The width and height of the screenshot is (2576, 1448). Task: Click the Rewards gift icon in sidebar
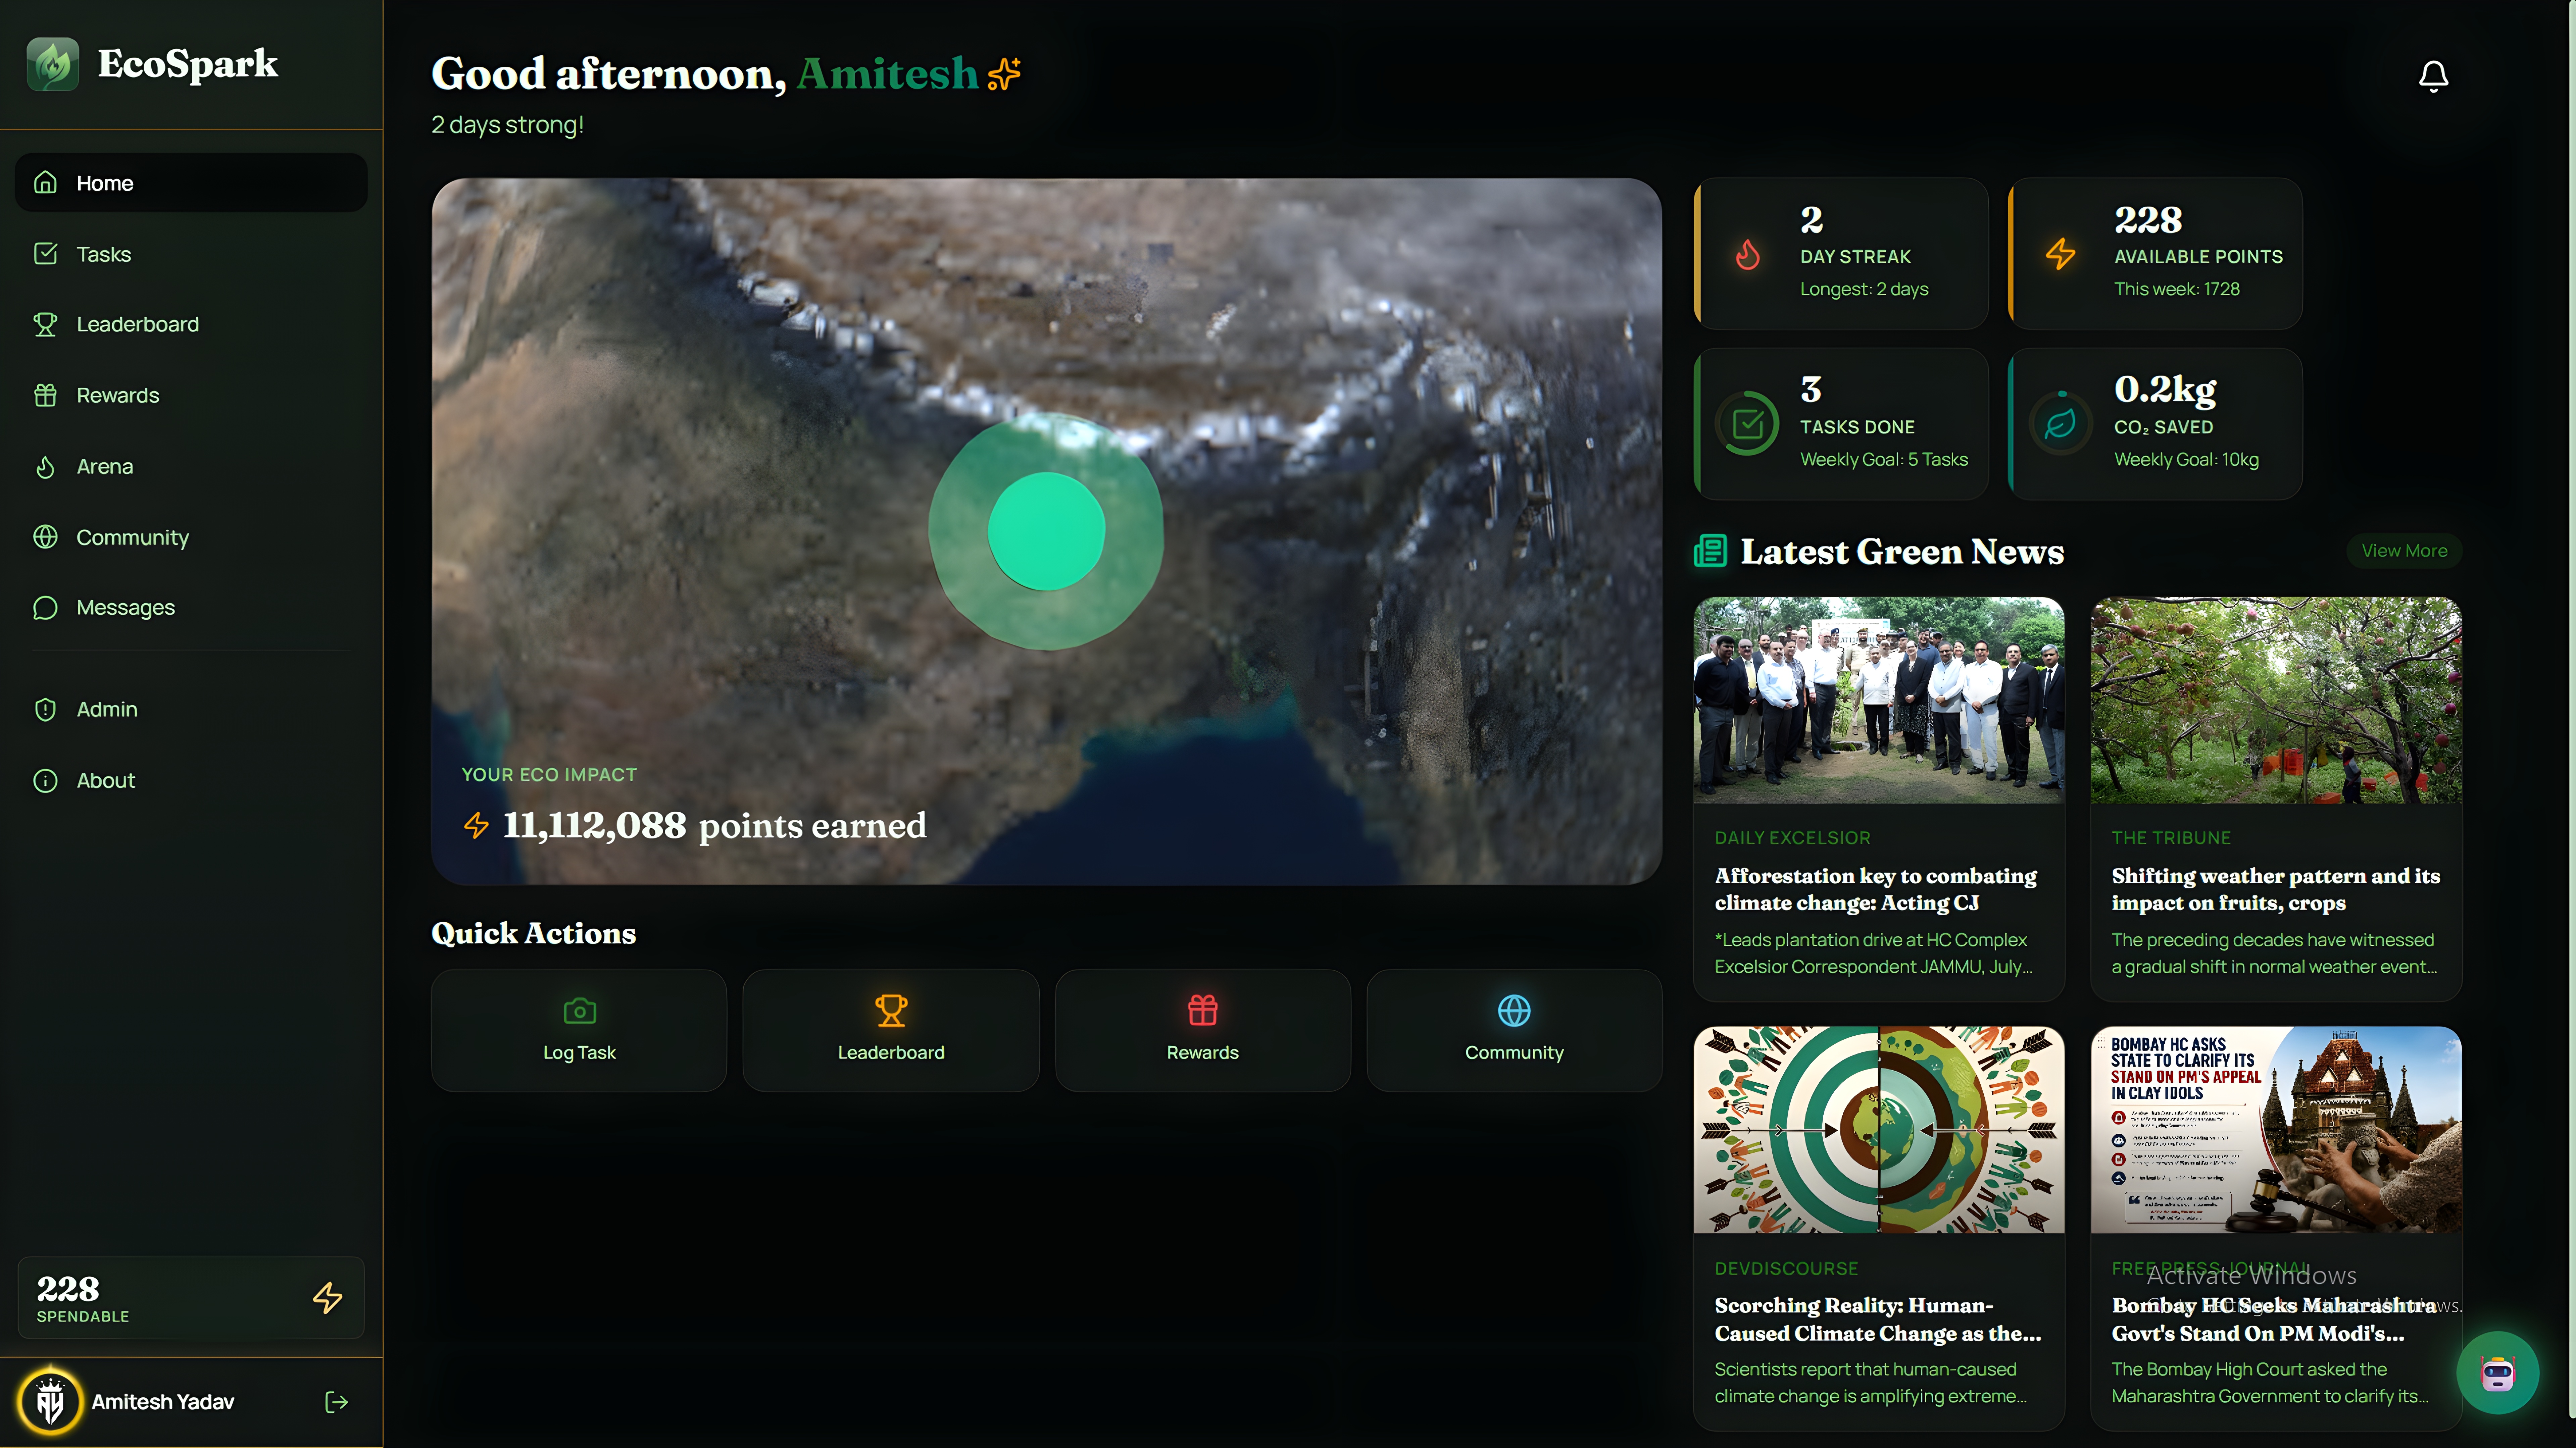[x=45, y=395]
